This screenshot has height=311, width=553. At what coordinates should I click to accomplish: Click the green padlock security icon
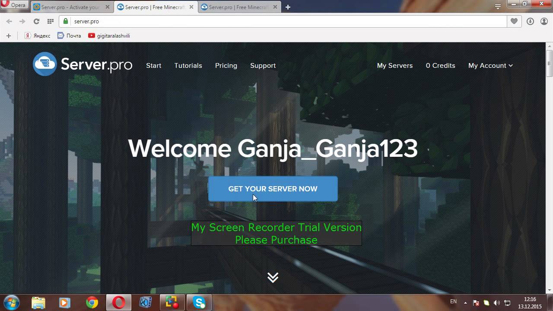click(x=66, y=21)
